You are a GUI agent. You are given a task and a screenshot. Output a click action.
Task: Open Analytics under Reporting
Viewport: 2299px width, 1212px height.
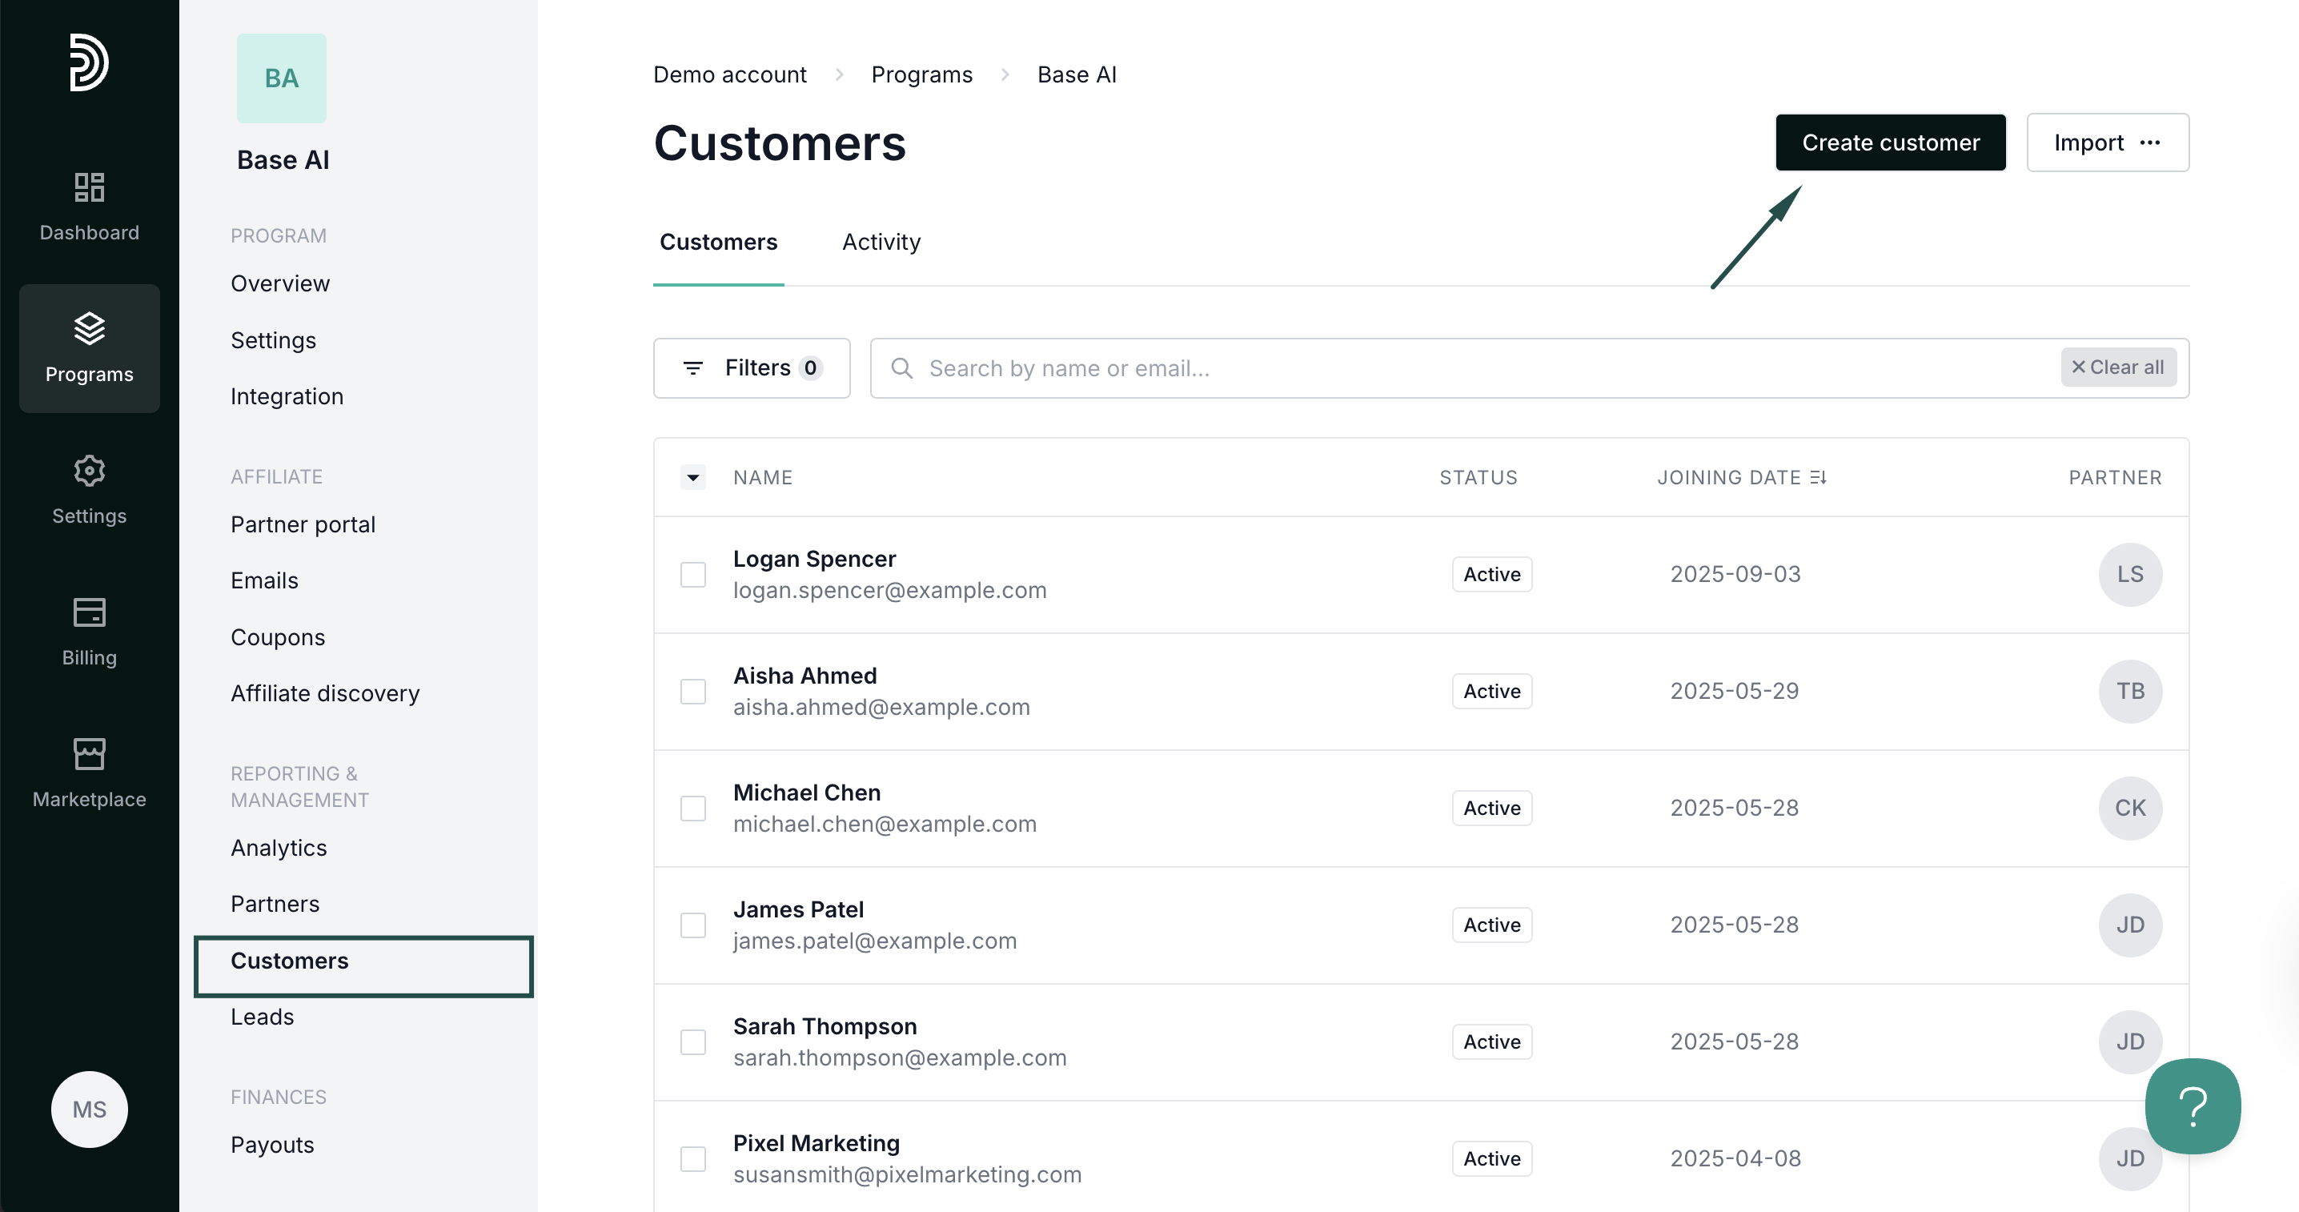279,848
